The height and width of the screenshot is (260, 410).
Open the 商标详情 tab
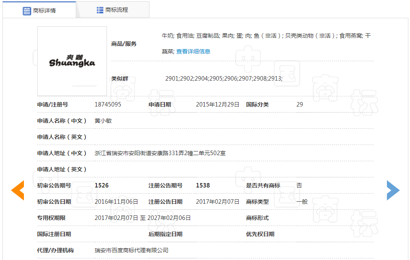[39, 10]
